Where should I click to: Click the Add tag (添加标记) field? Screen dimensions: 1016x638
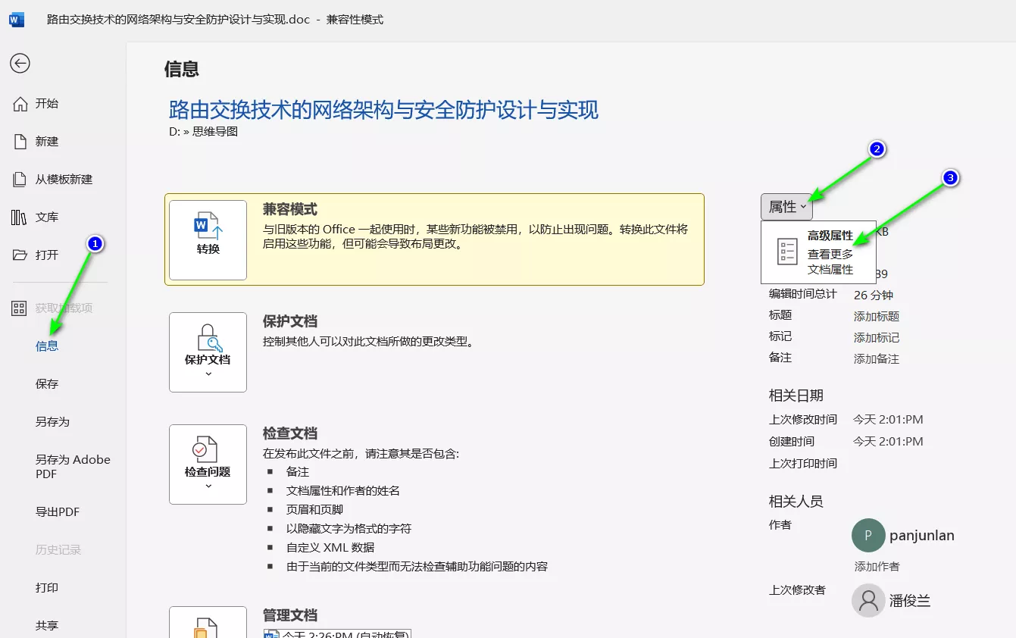tap(877, 338)
